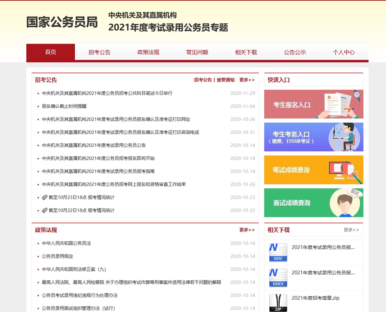Click 更多>> in the 招考公告 section
The image size is (386, 312).
pos(247,80)
